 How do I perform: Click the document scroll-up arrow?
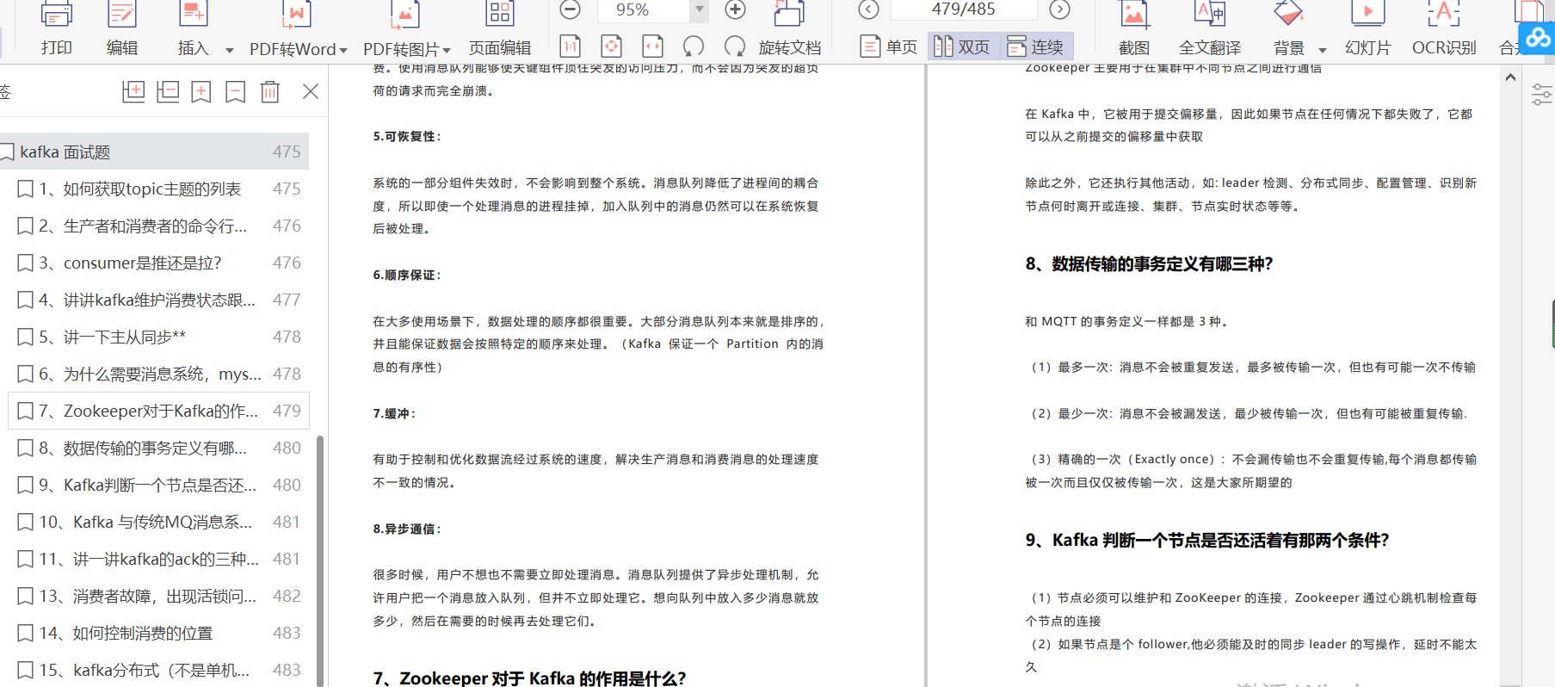tap(1510, 77)
